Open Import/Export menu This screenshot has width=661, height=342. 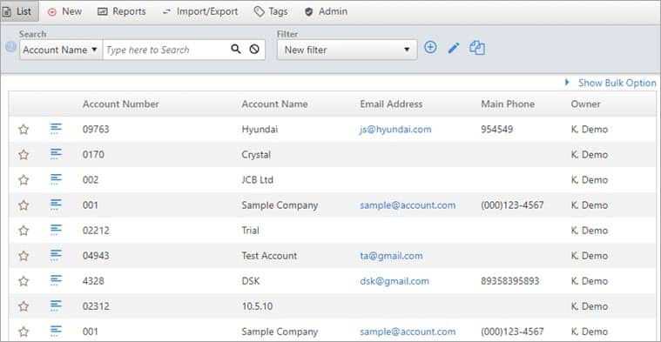[200, 11]
